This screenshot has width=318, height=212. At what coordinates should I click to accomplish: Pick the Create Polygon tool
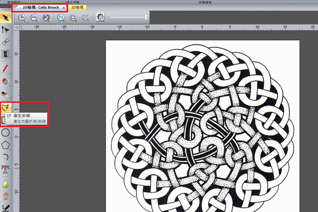point(6,145)
